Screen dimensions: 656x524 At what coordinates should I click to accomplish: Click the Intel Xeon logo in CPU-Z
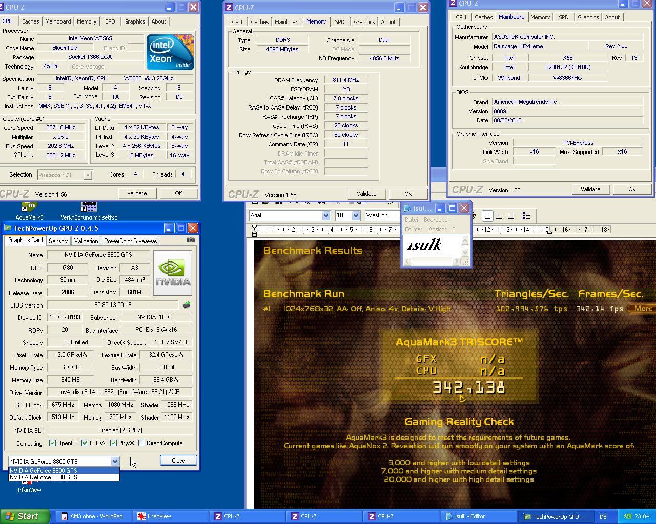tap(170, 52)
